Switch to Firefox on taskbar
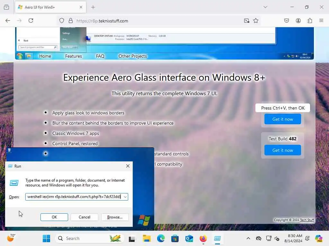Image resolution: width=329 pixels, height=246 pixels. click(203, 238)
